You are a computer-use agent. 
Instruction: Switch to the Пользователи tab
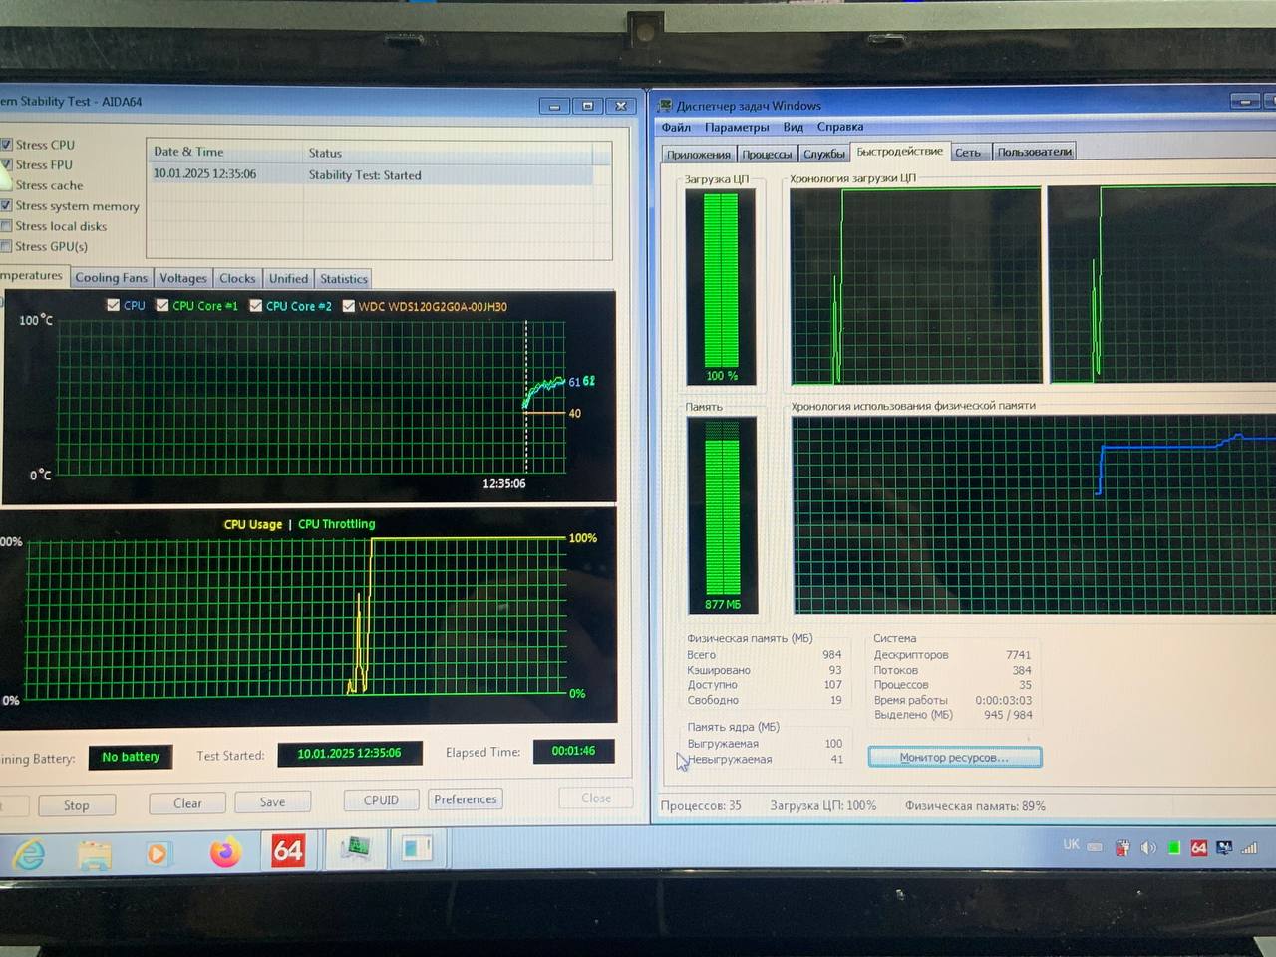[1034, 152]
